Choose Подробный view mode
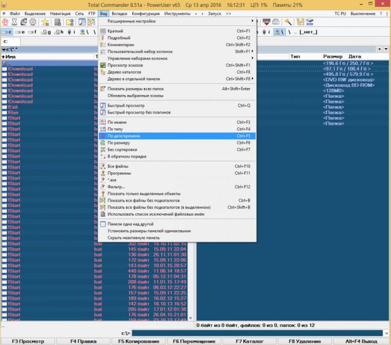The width and height of the screenshot is (391, 345). [x=177, y=38]
